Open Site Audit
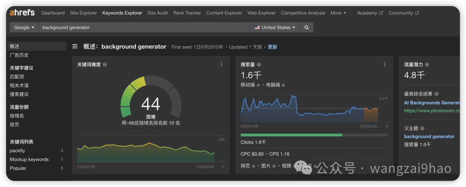 pos(158,13)
